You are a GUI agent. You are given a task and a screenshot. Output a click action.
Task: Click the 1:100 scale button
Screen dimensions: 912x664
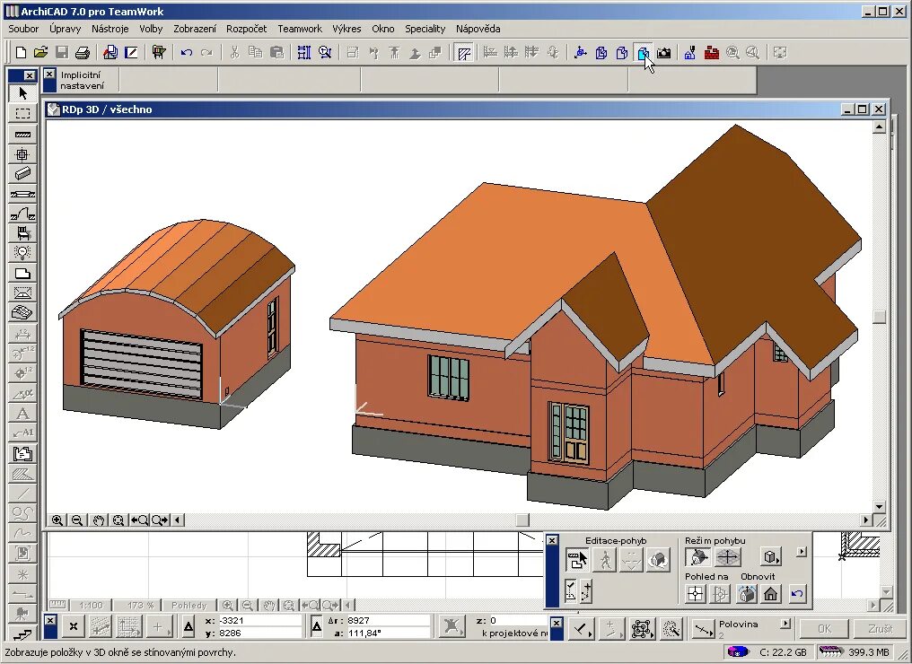click(x=91, y=606)
